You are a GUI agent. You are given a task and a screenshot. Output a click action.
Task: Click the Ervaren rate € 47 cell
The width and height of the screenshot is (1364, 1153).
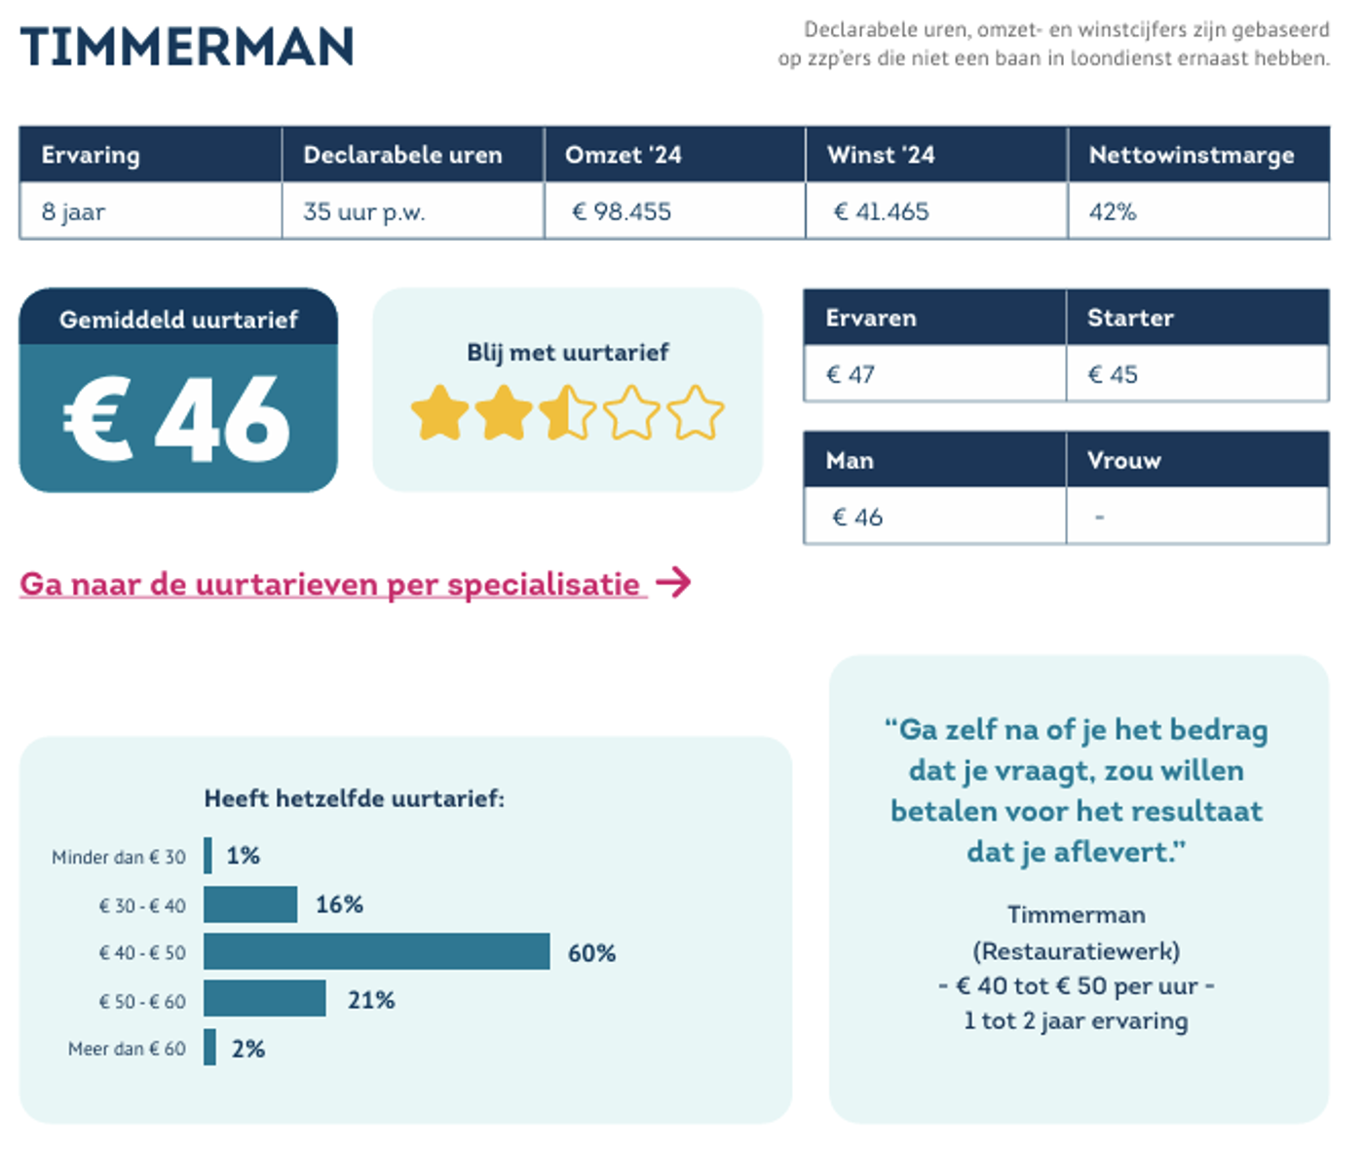coord(935,373)
